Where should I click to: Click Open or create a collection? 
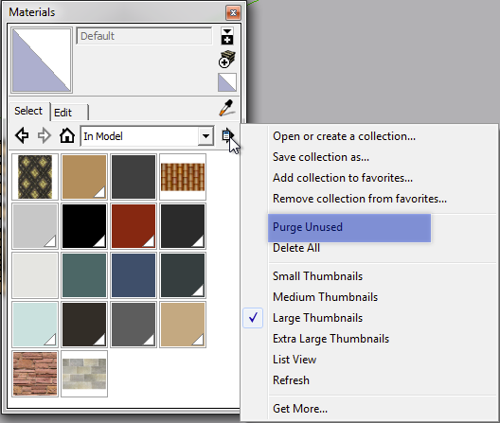click(x=344, y=136)
